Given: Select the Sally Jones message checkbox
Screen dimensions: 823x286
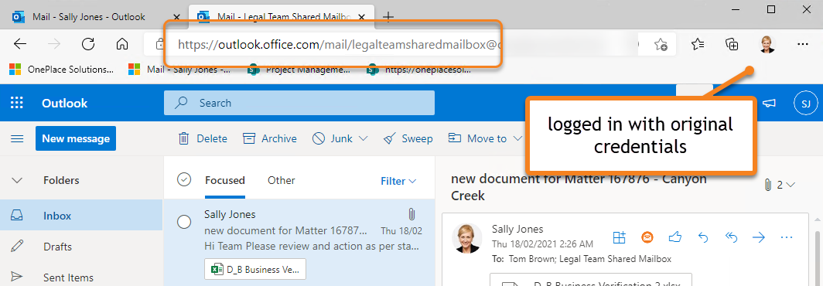Looking at the screenshot, I should [184, 222].
